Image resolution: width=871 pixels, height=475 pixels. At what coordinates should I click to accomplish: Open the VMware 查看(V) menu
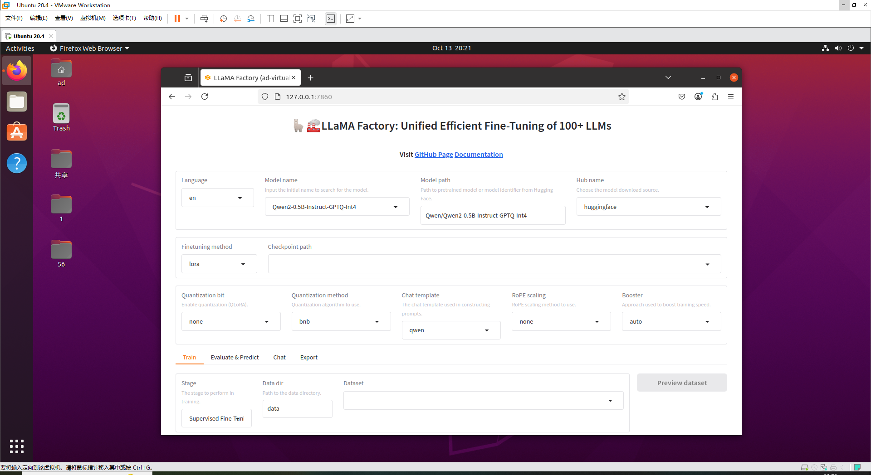point(64,18)
